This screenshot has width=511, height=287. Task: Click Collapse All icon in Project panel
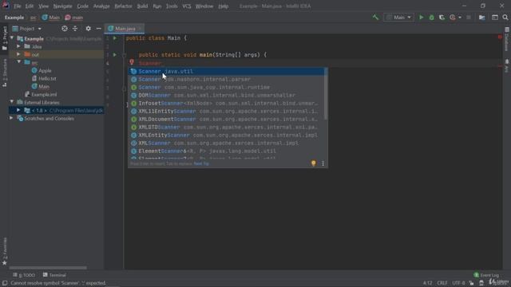[x=75, y=29]
